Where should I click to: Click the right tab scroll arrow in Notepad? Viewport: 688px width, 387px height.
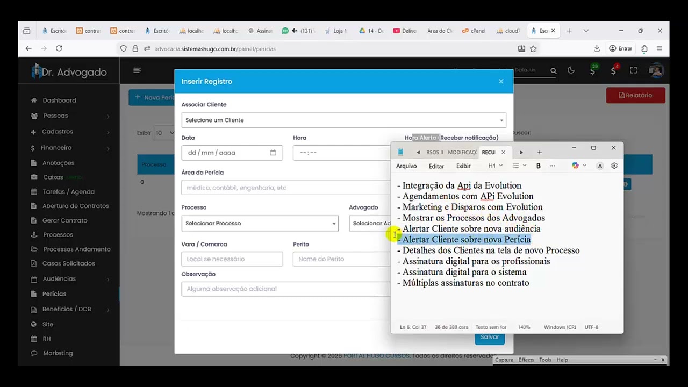point(521,153)
